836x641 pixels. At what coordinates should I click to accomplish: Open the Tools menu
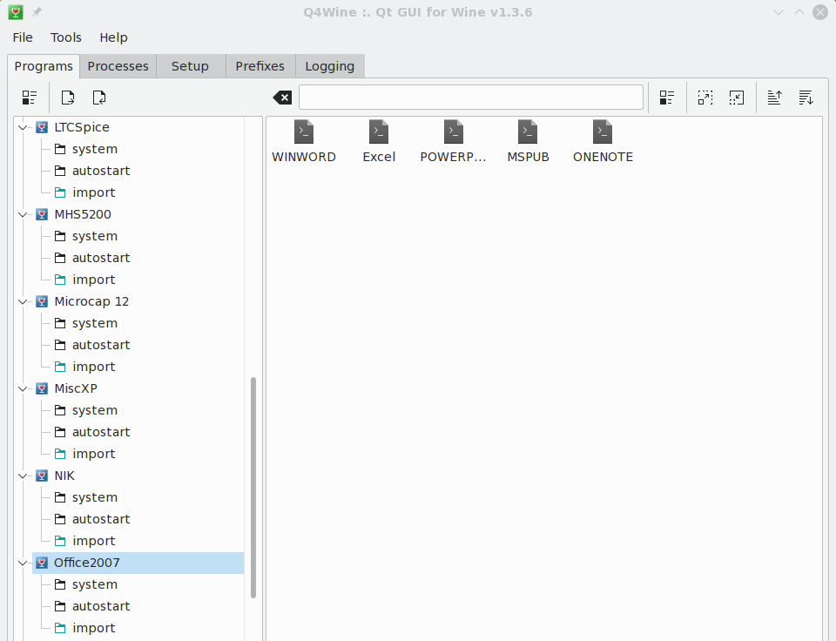[66, 37]
